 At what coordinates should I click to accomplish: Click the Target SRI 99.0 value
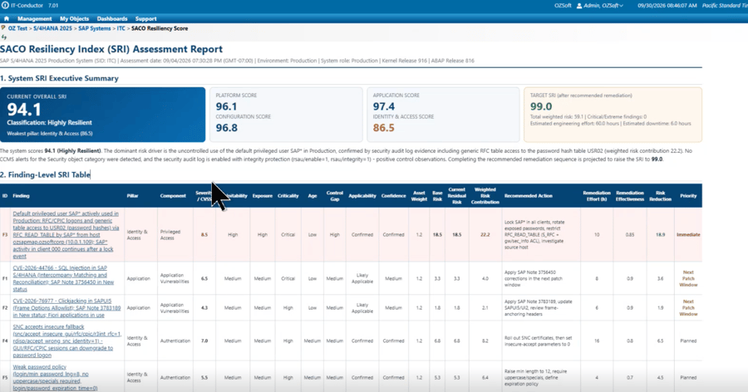[x=541, y=106]
